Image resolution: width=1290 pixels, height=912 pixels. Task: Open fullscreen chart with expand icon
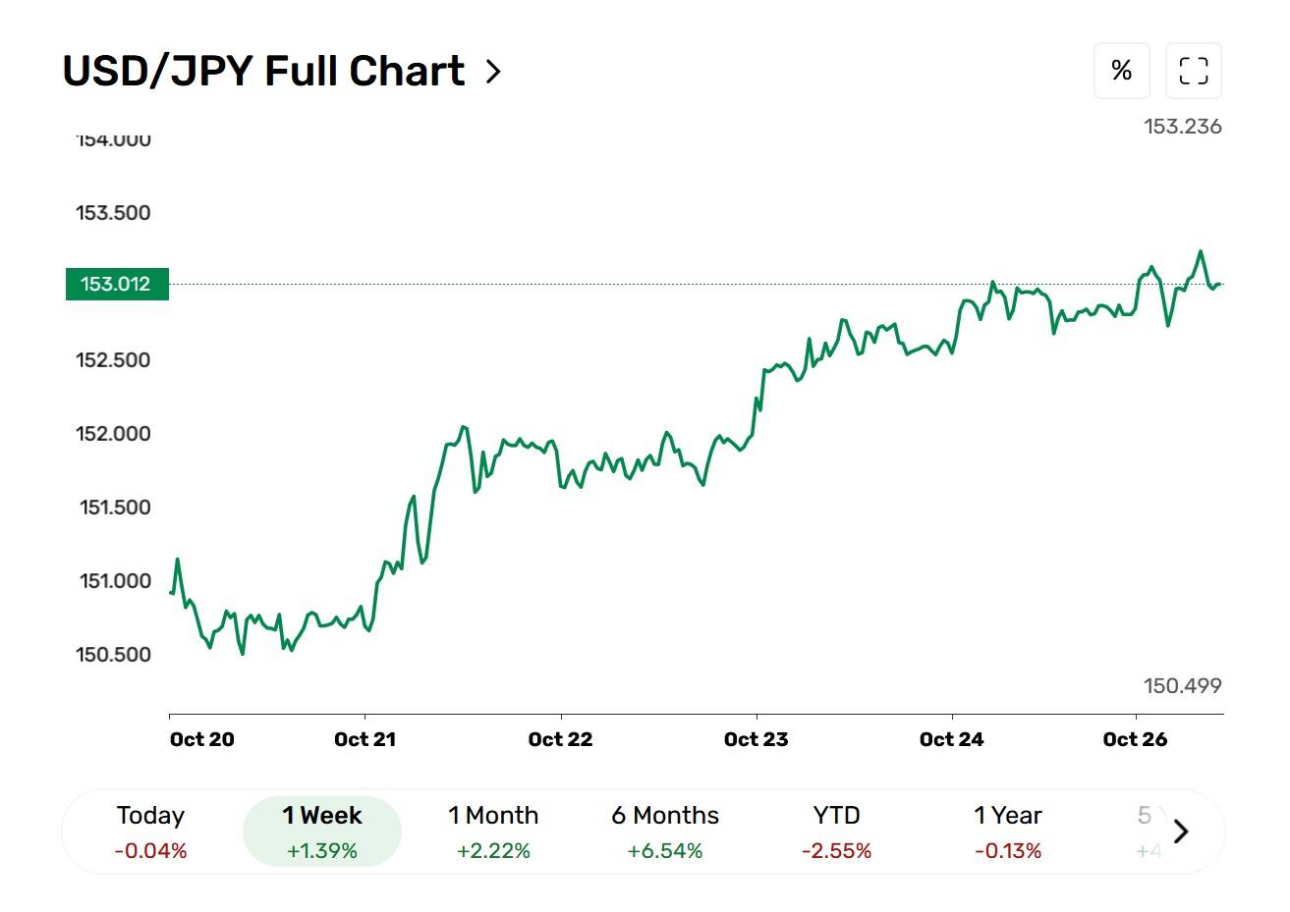coord(1194,71)
